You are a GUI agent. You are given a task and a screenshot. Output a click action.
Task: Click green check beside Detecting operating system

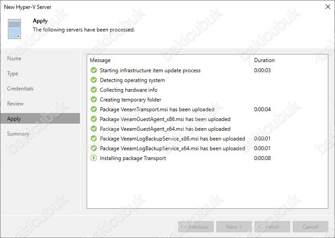(x=94, y=80)
